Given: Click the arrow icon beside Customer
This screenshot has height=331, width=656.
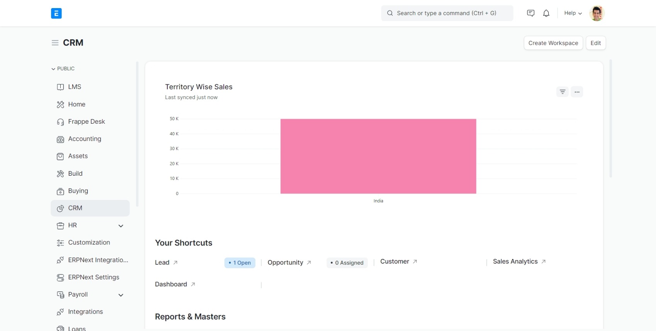Looking at the screenshot, I should (x=415, y=261).
